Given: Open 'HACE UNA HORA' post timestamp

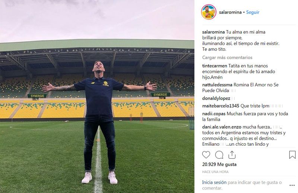Looking at the screenshot, I should coord(215,172).
